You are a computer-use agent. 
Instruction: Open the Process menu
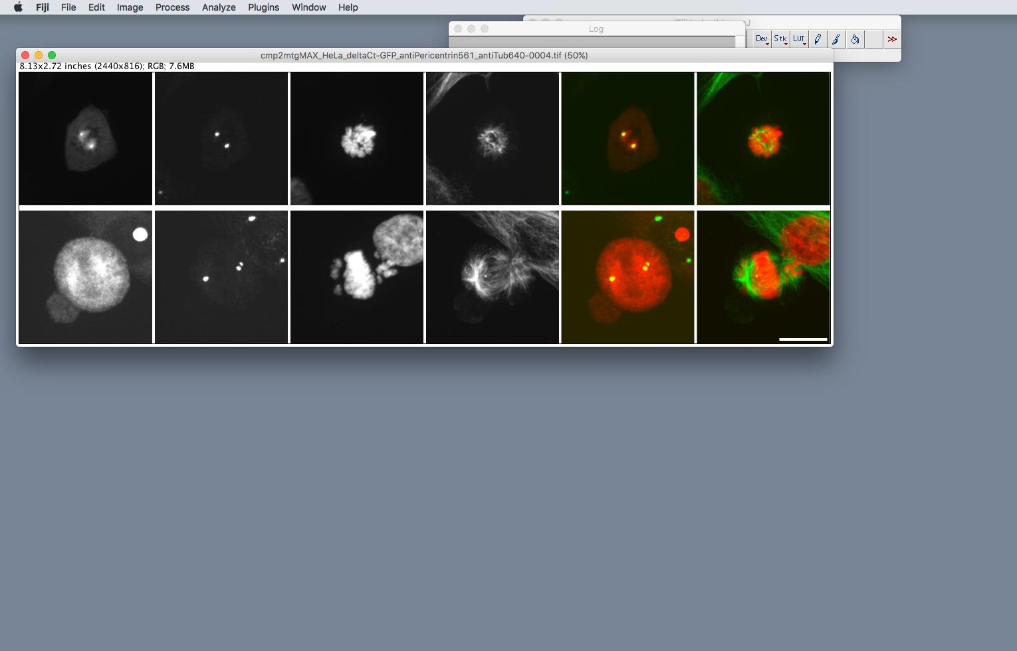coord(173,7)
